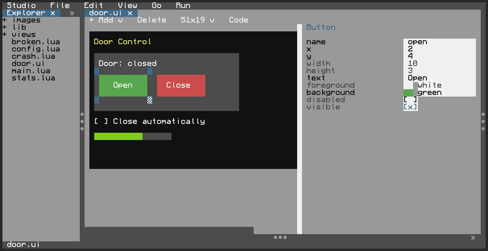Expand the views folder
488x251 pixels.
pyautogui.click(x=4, y=35)
